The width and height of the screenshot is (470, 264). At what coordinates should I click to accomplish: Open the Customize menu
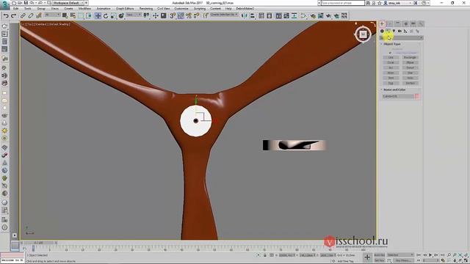tap(181, 9)
